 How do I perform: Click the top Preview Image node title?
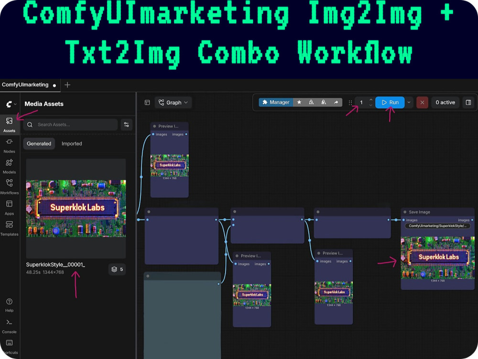pyautogui.click(x=168, y=126)
